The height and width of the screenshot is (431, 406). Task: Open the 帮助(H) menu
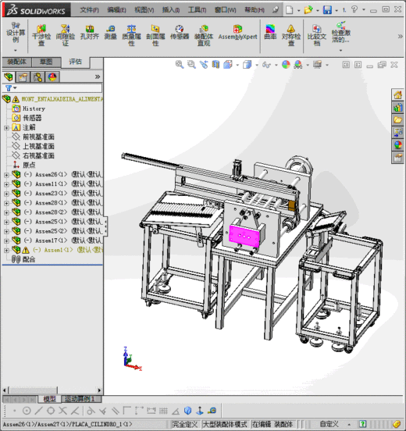255,10
